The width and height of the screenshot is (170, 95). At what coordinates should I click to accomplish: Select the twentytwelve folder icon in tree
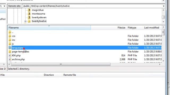pos(29,21)
